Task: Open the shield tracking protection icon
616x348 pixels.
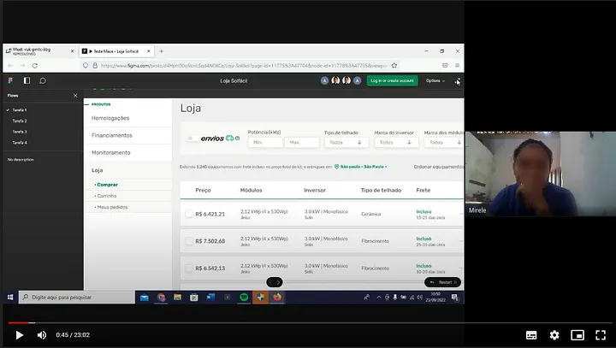Action: (x=86, y=66)
